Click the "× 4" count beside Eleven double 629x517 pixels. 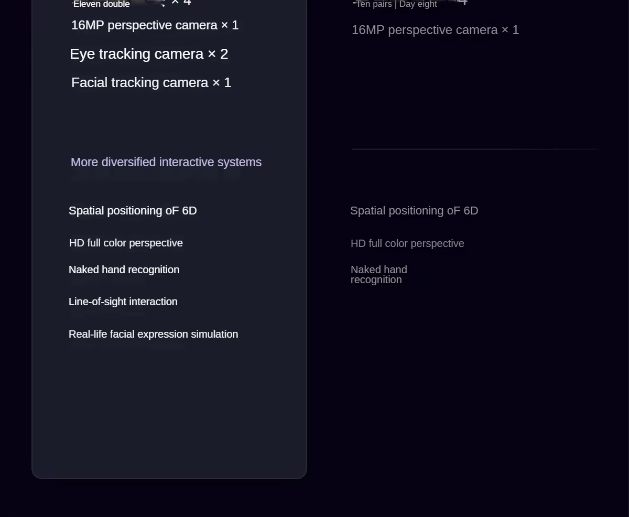(x=181, y=3)
